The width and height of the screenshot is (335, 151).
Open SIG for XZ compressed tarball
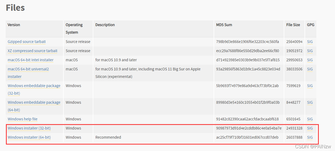pos(310,51)
